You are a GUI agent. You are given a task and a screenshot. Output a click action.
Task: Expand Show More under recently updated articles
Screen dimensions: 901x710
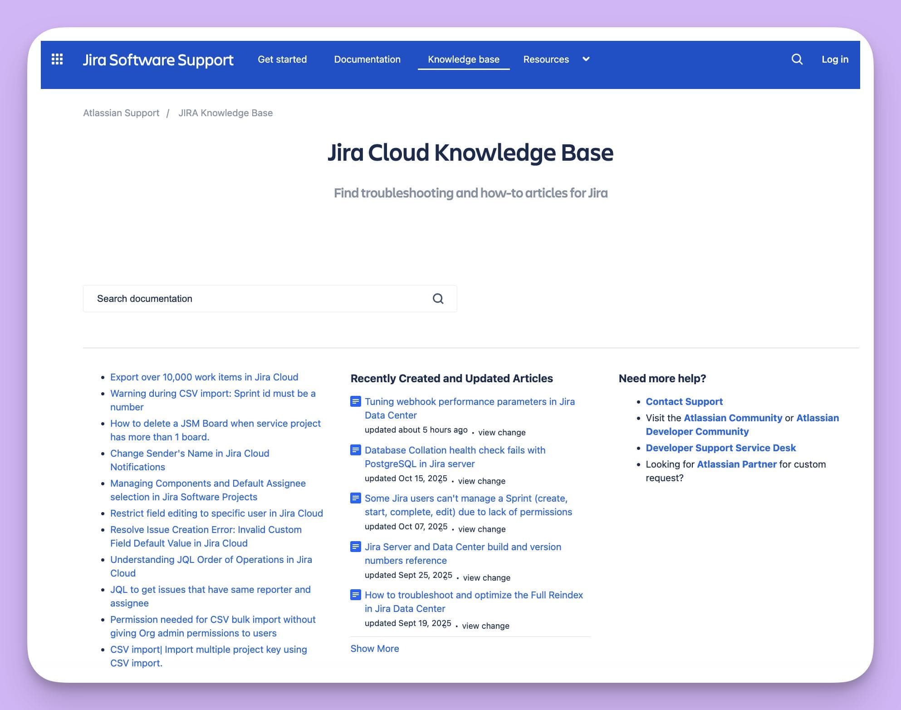tap(375, 648)
